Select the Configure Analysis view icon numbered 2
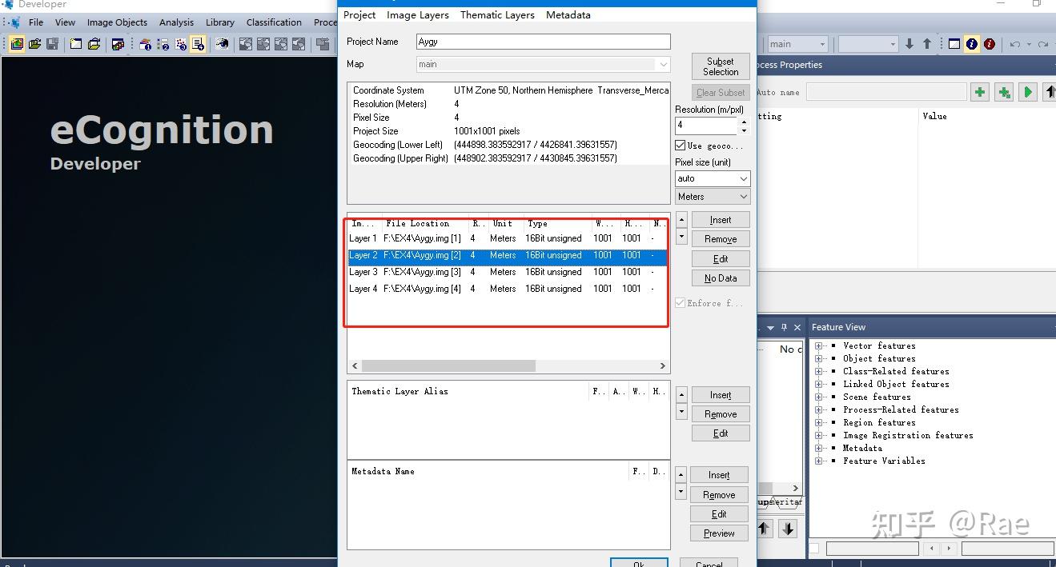The height and width of the screenshot is (567, 1056). [163, 44]
